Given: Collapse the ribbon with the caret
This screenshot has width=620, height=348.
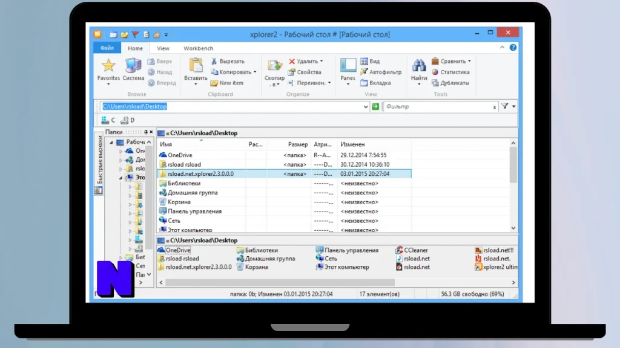Looking at the screenshot, I should coord(502,47).
